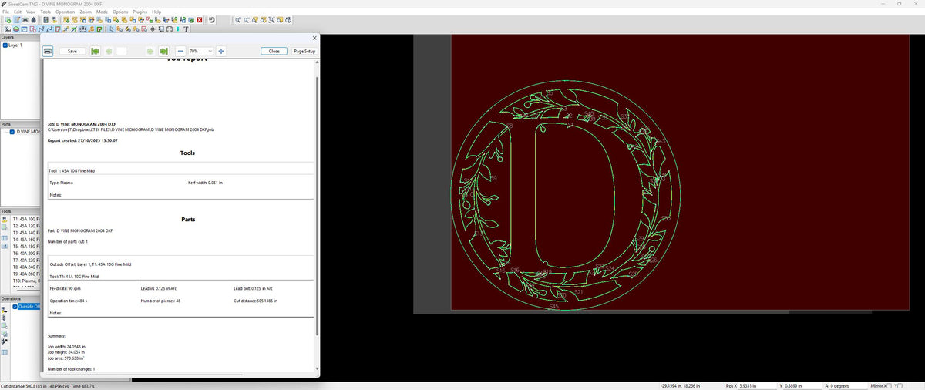The image size is (925, 390).
Task: Open the Mode menu
Action: (x=102, y=12)
